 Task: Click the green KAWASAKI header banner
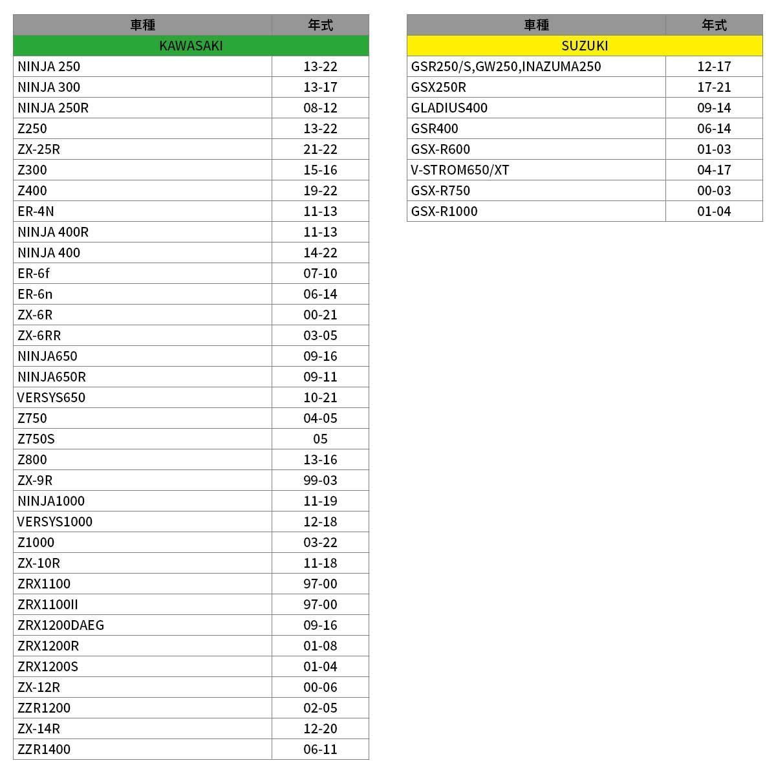[x=191, y=46]
